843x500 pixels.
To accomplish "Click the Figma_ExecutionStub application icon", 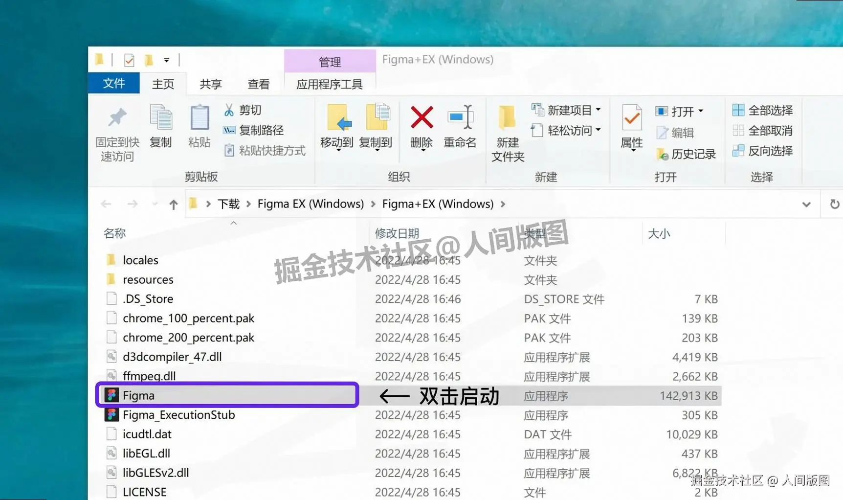I will pyautogui.click(x=111, y=414).
